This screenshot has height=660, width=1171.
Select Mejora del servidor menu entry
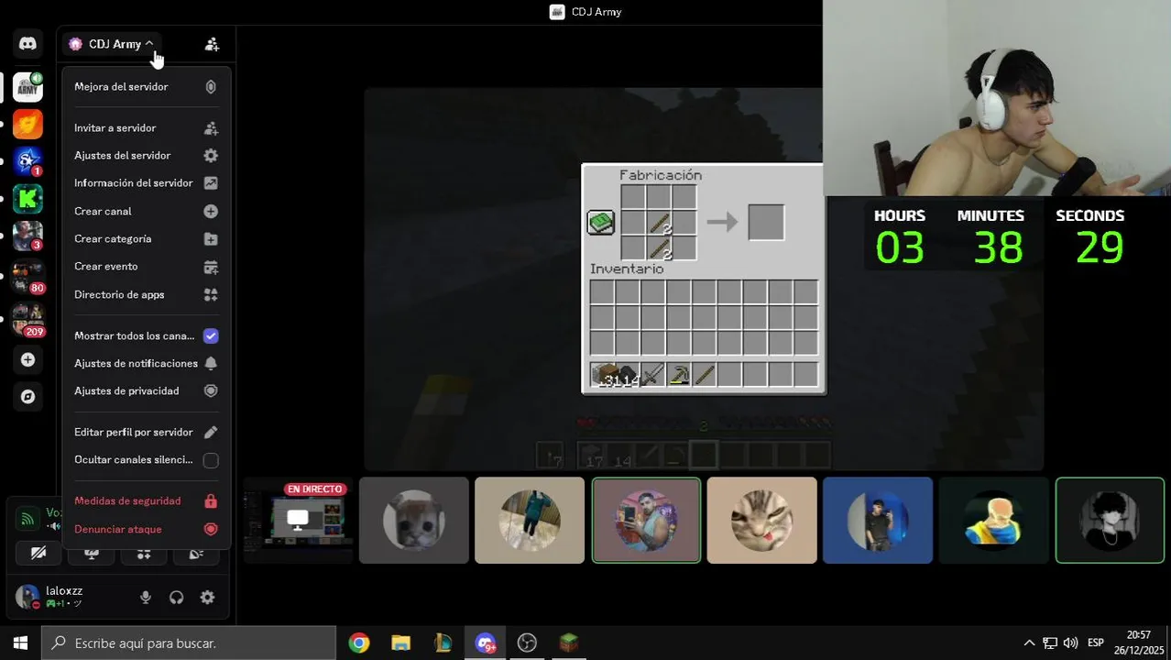tap(147, 87)
